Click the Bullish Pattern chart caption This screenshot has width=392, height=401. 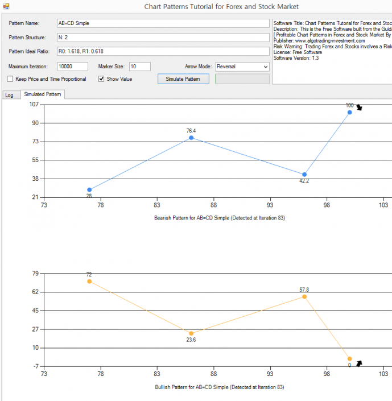pos(220,387)
